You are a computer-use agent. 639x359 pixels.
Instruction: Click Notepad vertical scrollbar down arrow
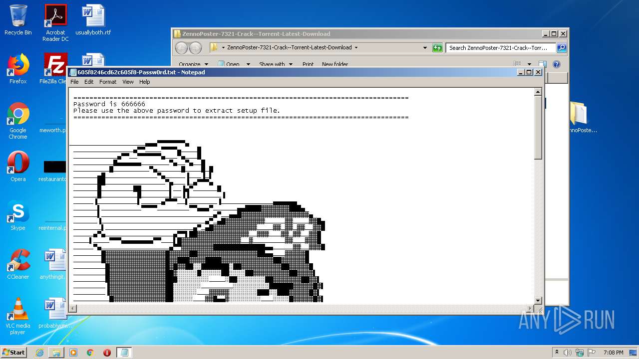point(538,301)
